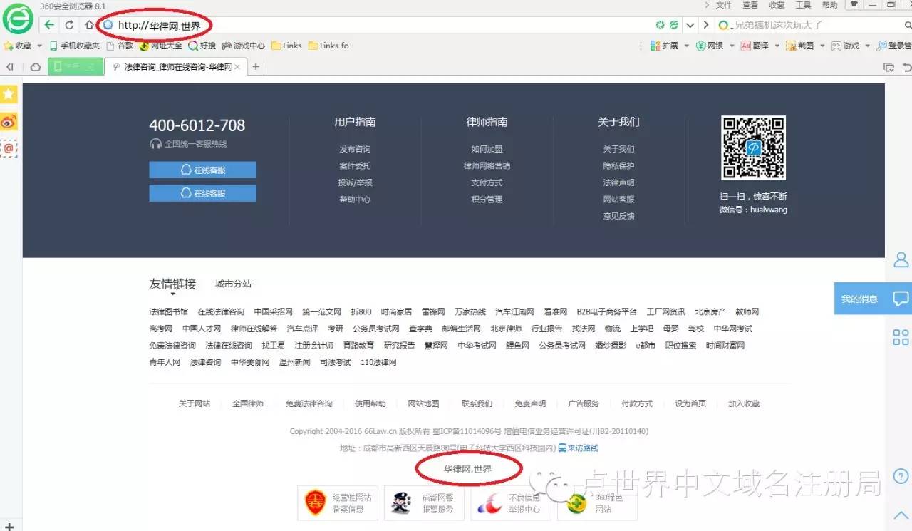Go to browser home page icon
Image resolution: width=912 pixels, height=531 pixels.
[x=89, y=25]
